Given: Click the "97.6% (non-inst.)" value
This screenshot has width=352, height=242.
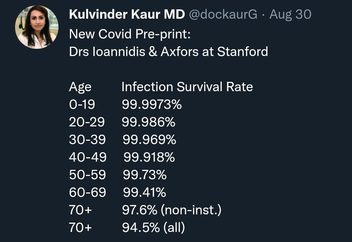Looking at the screenshot, I should coord(172,210).
